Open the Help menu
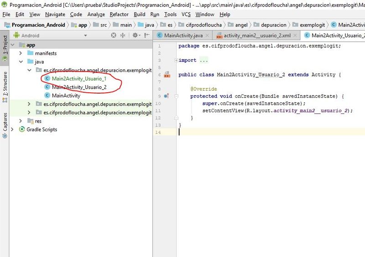The height and width of the screenshot is (257, 365). pyautogui.click(x=225, y=15)
